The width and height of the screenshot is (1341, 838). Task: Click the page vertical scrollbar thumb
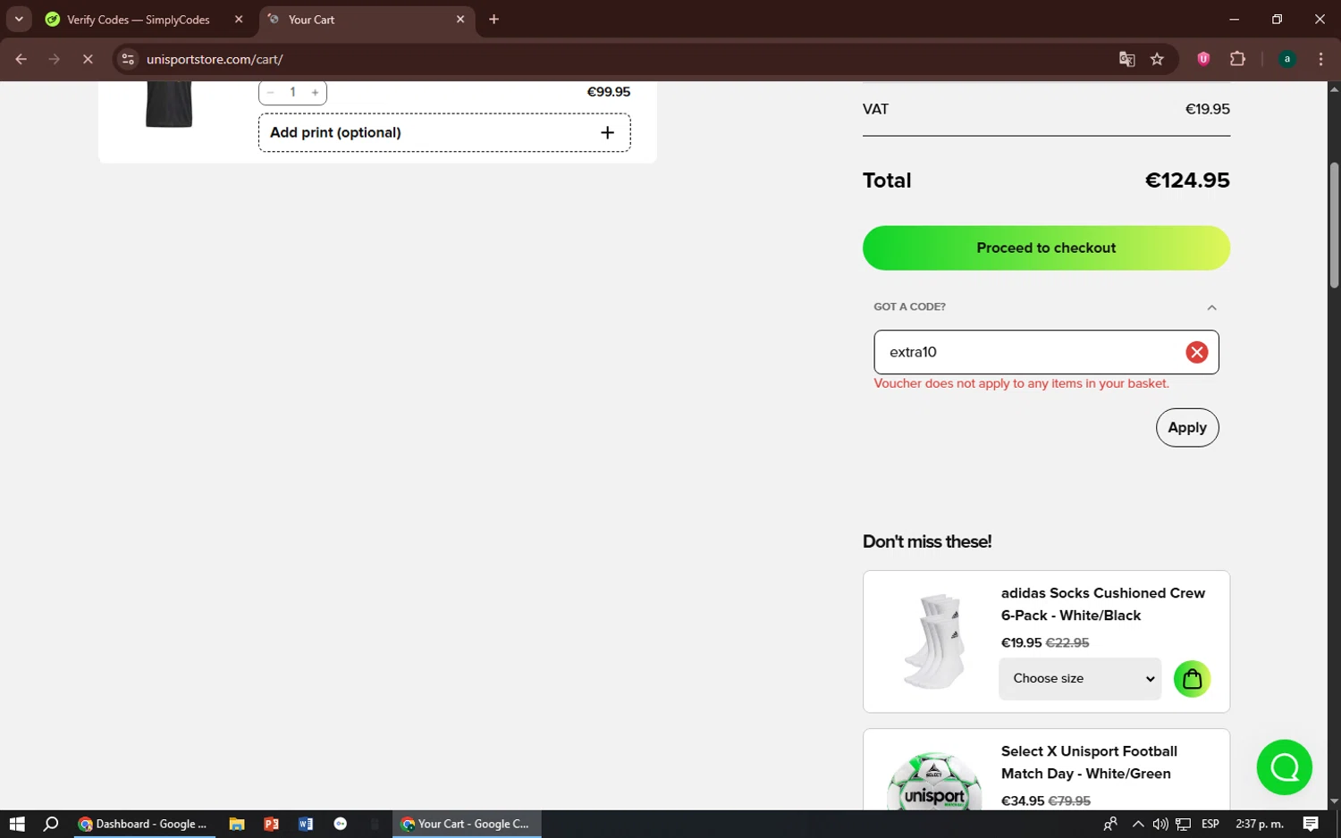1334,225
